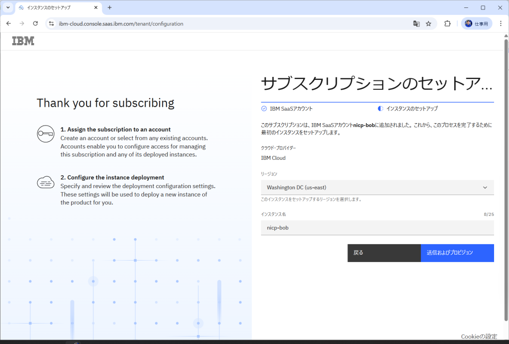Select the インスタンスのセットアップ browser tab
This screenshot has width=509, height=344.
click(59, 7)
